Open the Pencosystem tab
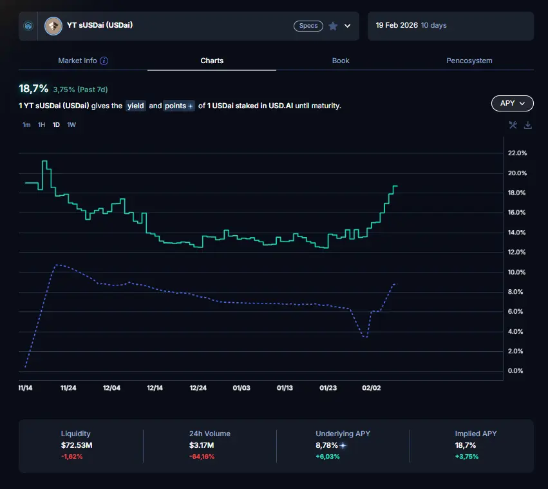Viewport: 548px width, 489px height. click(469, 61)
